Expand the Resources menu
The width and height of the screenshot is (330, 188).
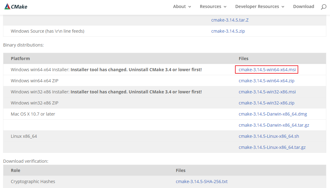[213, 6]
